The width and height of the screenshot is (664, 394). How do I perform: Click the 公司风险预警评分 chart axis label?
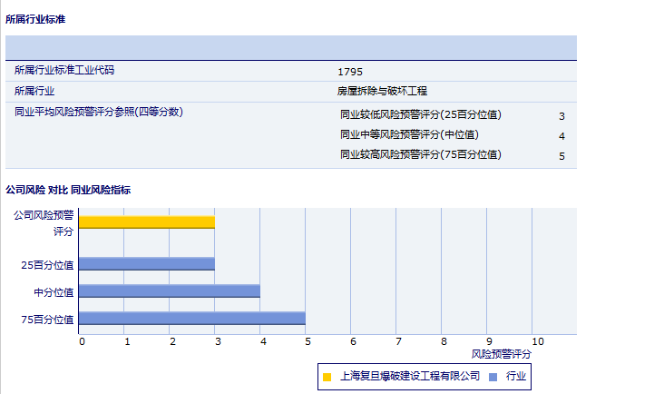[44, 223]
